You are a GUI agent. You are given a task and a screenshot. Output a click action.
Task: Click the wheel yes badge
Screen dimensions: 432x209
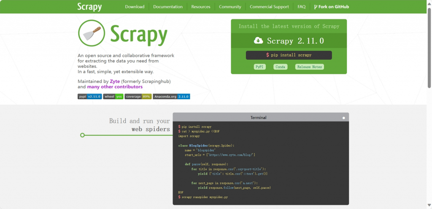[x=113, y=96]
